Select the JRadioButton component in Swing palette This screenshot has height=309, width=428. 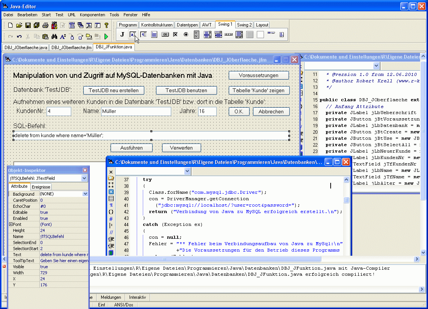click(186, 35)
